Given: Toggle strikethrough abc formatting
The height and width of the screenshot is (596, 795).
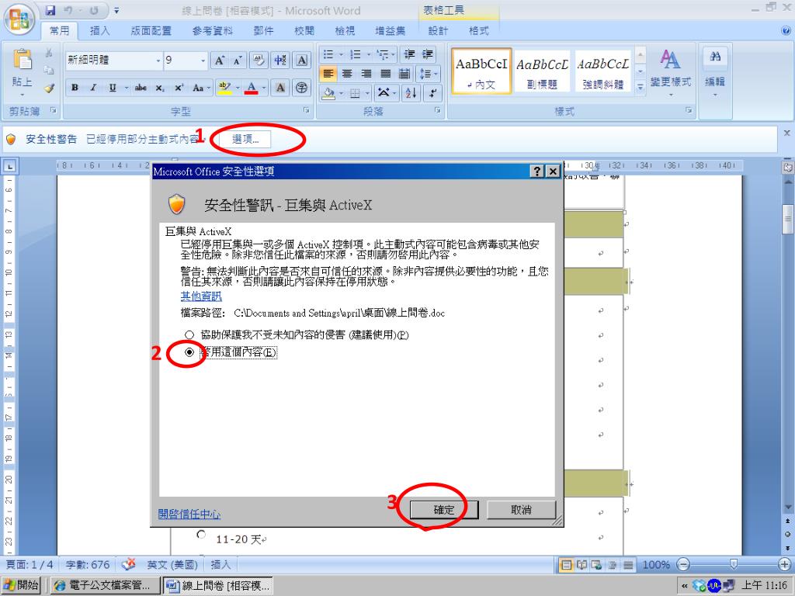Looking at the screenshot, I should click(141, 88).
